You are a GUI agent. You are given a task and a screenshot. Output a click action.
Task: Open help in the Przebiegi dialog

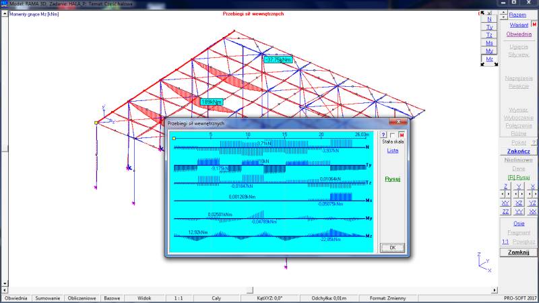click(383, 135)
